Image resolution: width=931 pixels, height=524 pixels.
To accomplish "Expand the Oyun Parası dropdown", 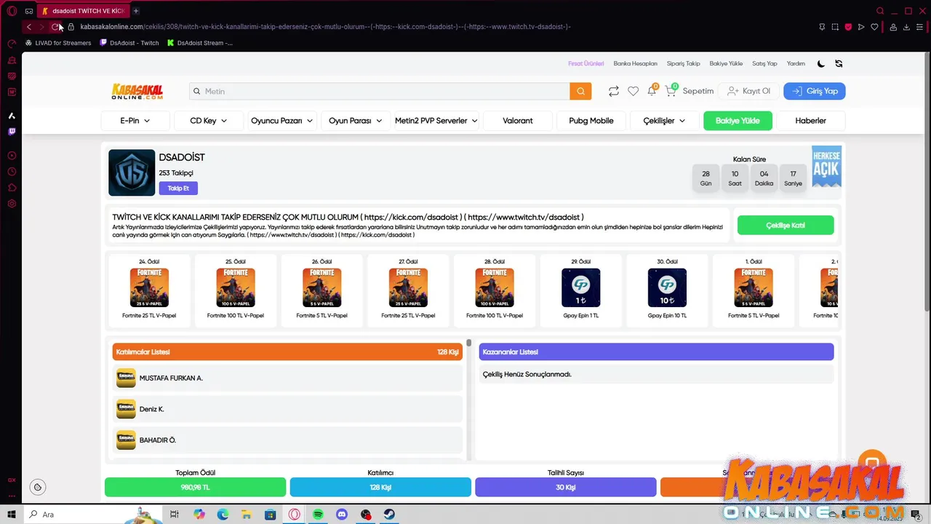I will click(x=356, y=121).
